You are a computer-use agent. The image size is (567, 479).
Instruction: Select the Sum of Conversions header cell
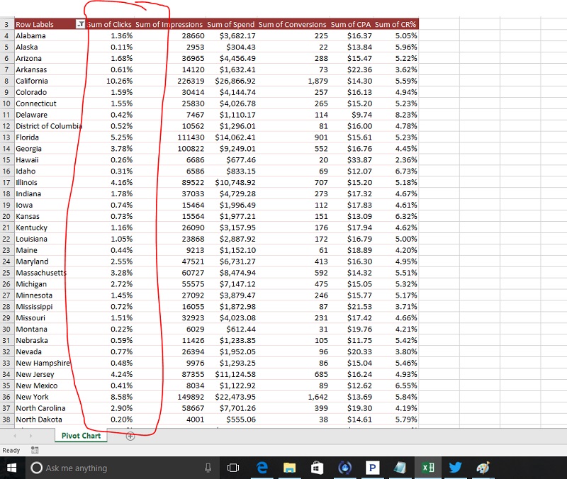[292, 24]
